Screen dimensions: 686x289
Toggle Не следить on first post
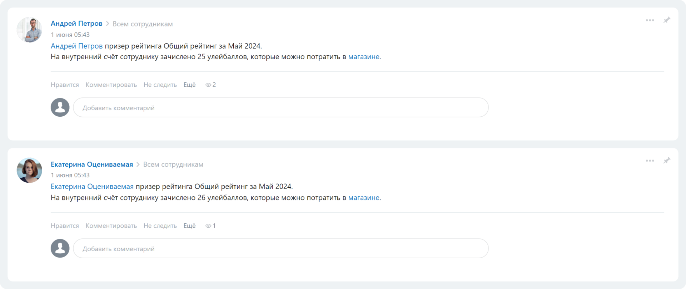coord(160,85)
